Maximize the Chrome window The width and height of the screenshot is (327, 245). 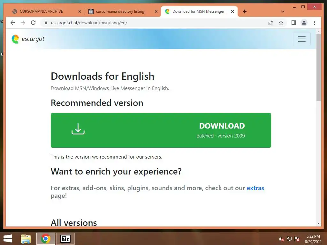303,7
